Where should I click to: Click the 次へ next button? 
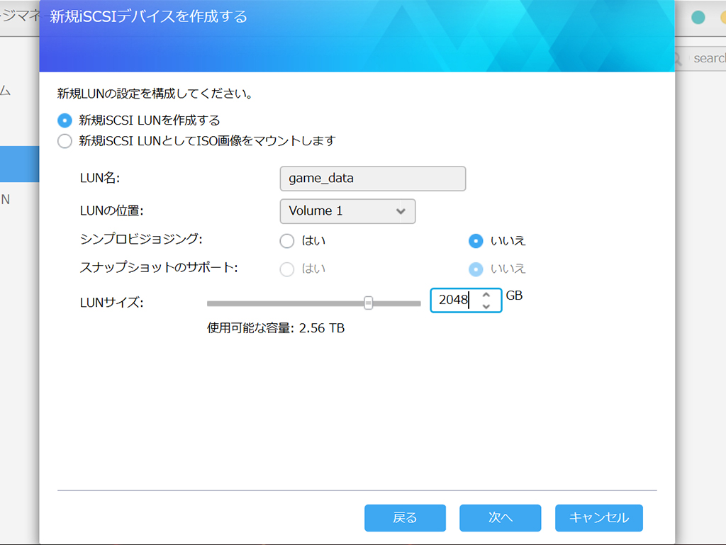pos(500,517)
